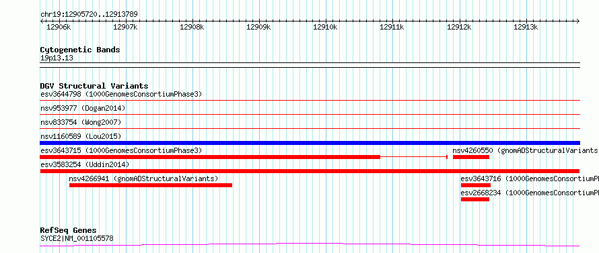
Task: Click the 12910k ruler position marker
Action: [x=325, y=27]
